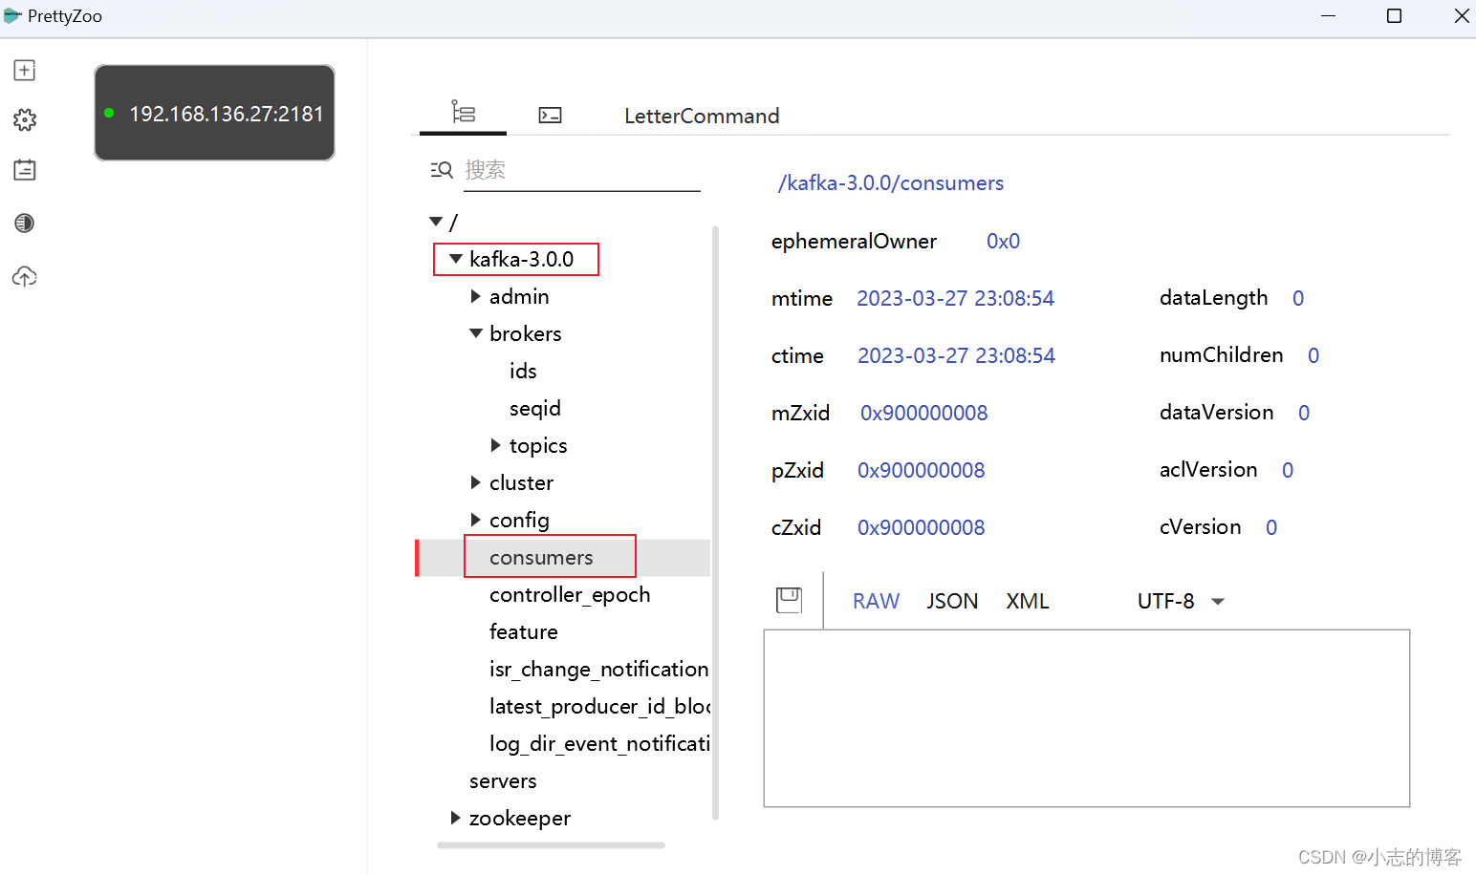Select the controller_epoch tree node
This screenshot has height=875, width=1476.
570,595
